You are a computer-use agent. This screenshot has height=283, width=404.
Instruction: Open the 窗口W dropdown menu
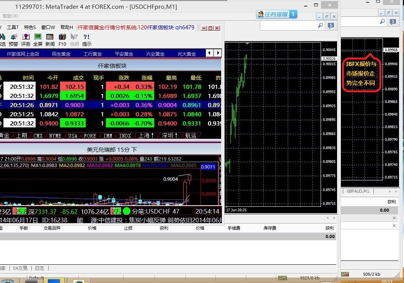48,27
